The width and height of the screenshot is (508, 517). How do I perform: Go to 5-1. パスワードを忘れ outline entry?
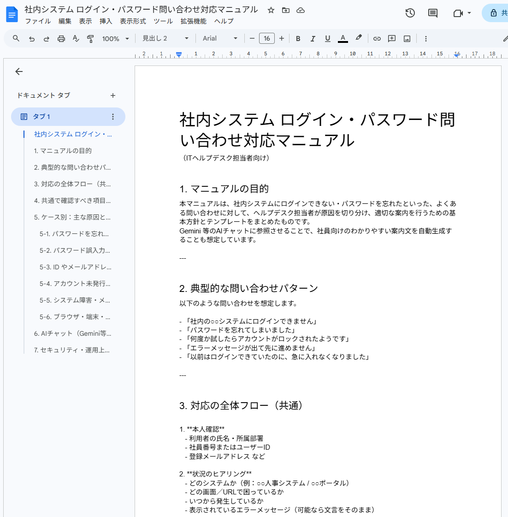coord(74,234)
